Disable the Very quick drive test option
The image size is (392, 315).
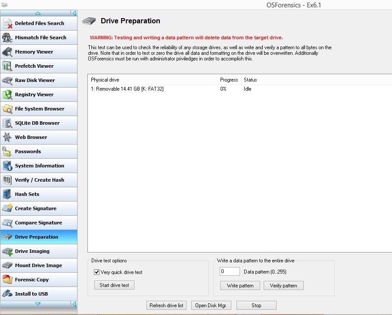[x=96, y=271]
